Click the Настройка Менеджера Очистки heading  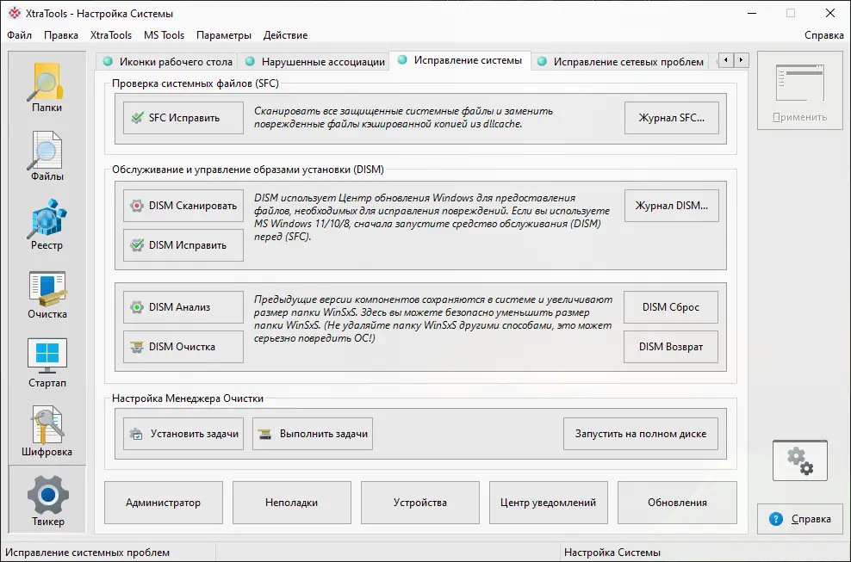pos(188,398)
